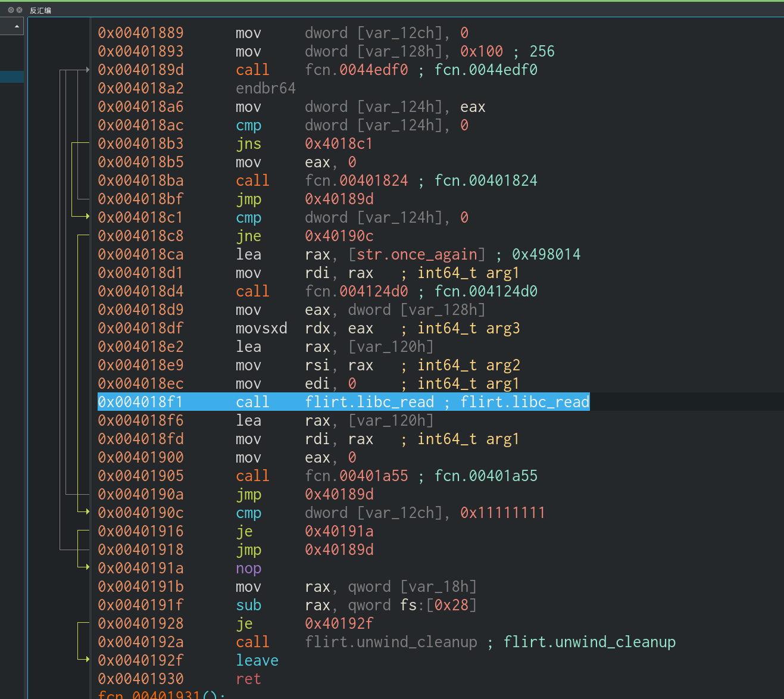Select address 0x00401930

[140, 679]
